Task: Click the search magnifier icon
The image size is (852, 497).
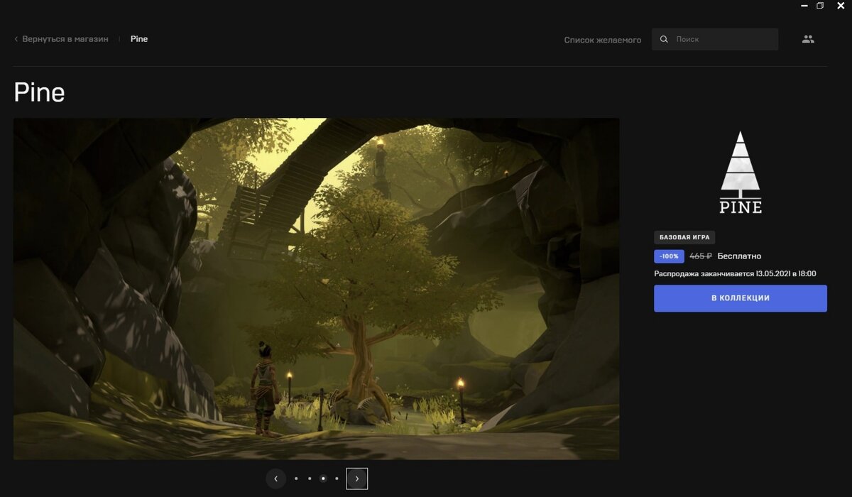Action: coord(664,39)
